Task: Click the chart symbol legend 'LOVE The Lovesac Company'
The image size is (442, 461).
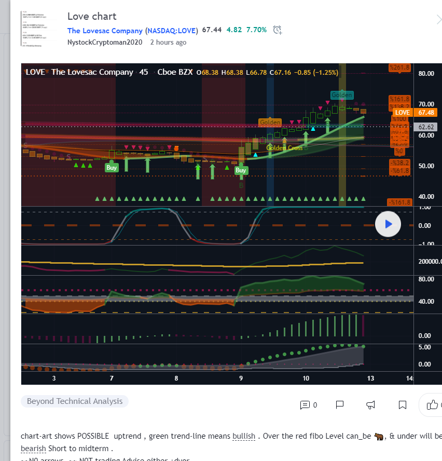Action: point(79,72)
